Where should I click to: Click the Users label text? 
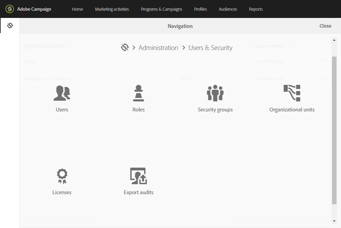62,109
